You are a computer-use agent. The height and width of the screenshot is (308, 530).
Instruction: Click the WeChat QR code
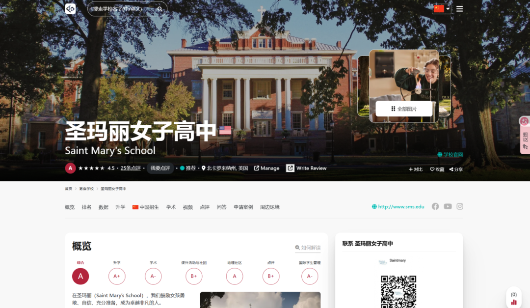point(398,292)
